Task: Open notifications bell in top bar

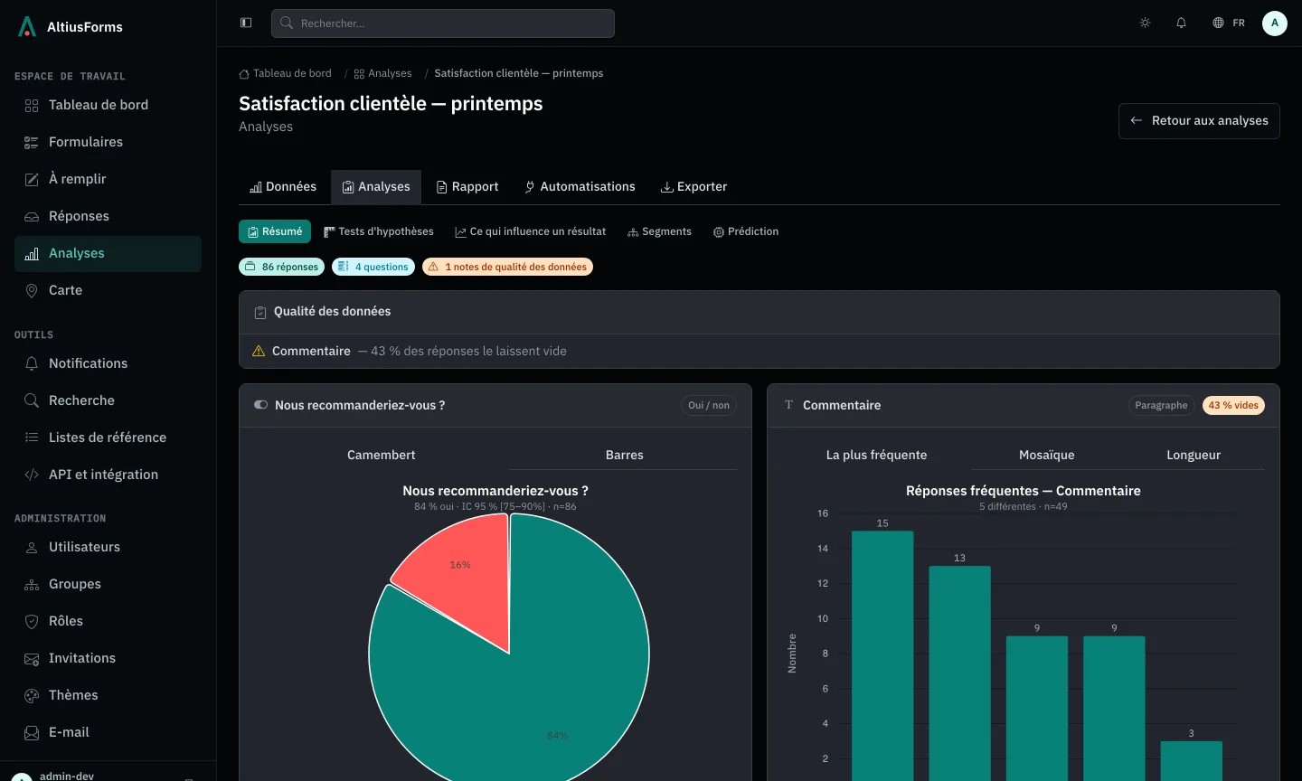Action: [x=1181, y=23]
